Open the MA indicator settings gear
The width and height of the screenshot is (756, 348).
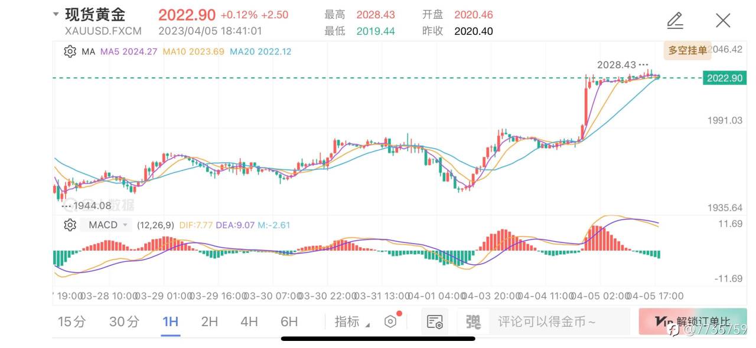coord(70,51)
